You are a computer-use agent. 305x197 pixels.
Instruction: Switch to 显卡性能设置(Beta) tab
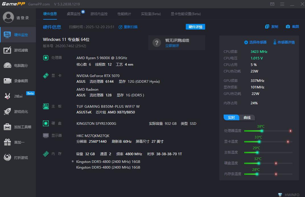coord(186,14)
